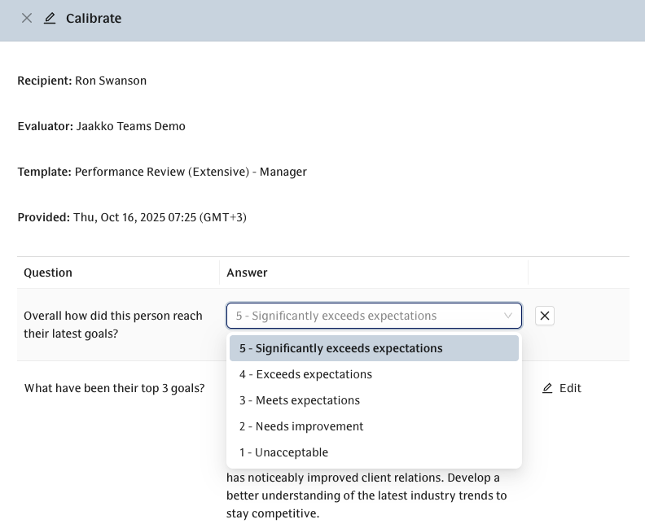Viewport: 645px width, 528px height.
Task: Click the recipient name Ron Swanson
Action: (111, 81)
